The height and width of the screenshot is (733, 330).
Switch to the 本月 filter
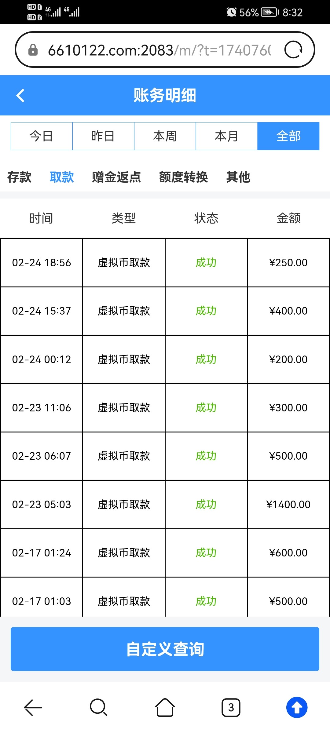coord(227,136)
